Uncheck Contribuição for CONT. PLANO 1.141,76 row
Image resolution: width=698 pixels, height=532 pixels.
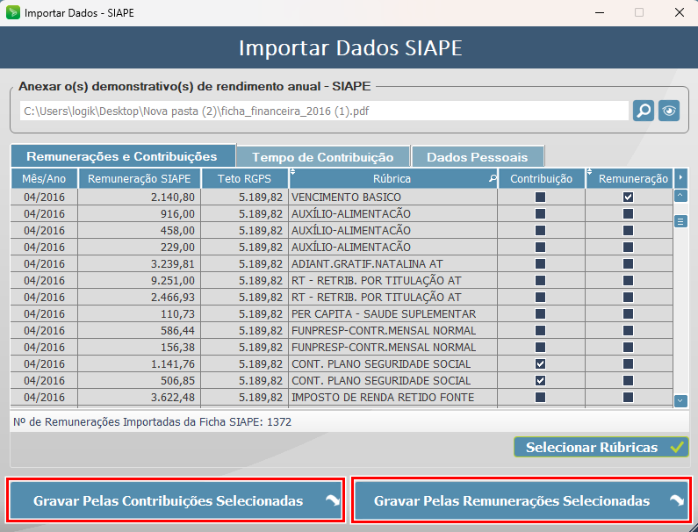(541, 364)
